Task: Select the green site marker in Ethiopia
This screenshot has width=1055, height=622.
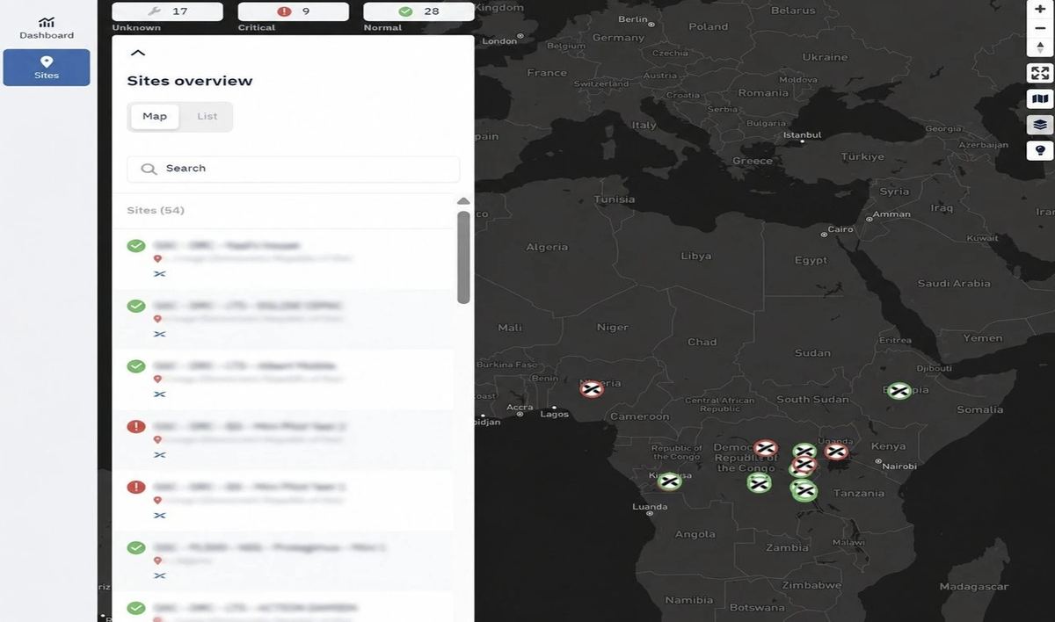Action: click(x=899, y=391)
